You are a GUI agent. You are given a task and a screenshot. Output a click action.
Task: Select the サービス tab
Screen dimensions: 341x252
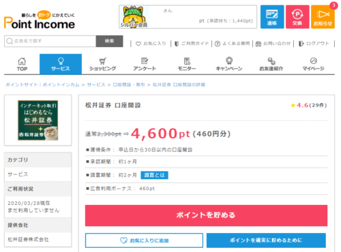tap(61, 64)
